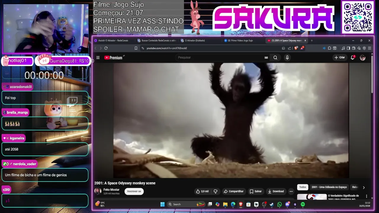Open Microsoft Edge from the taskbar
Viewport: 379px width, 213px height.
pos(233,204)
